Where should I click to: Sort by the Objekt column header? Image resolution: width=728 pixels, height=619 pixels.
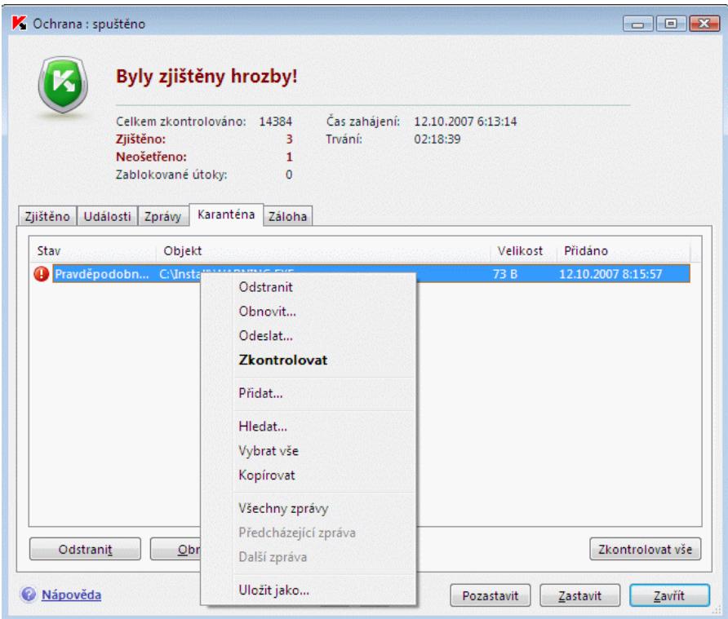(323, 251)
